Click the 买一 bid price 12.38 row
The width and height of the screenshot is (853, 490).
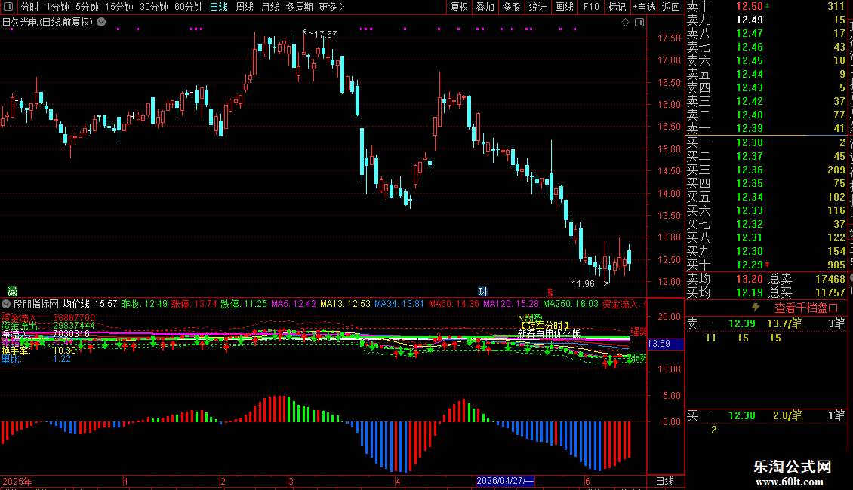766,142
